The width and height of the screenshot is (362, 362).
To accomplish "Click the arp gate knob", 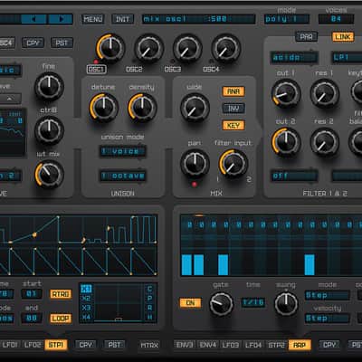I will (x=222, y=304).
